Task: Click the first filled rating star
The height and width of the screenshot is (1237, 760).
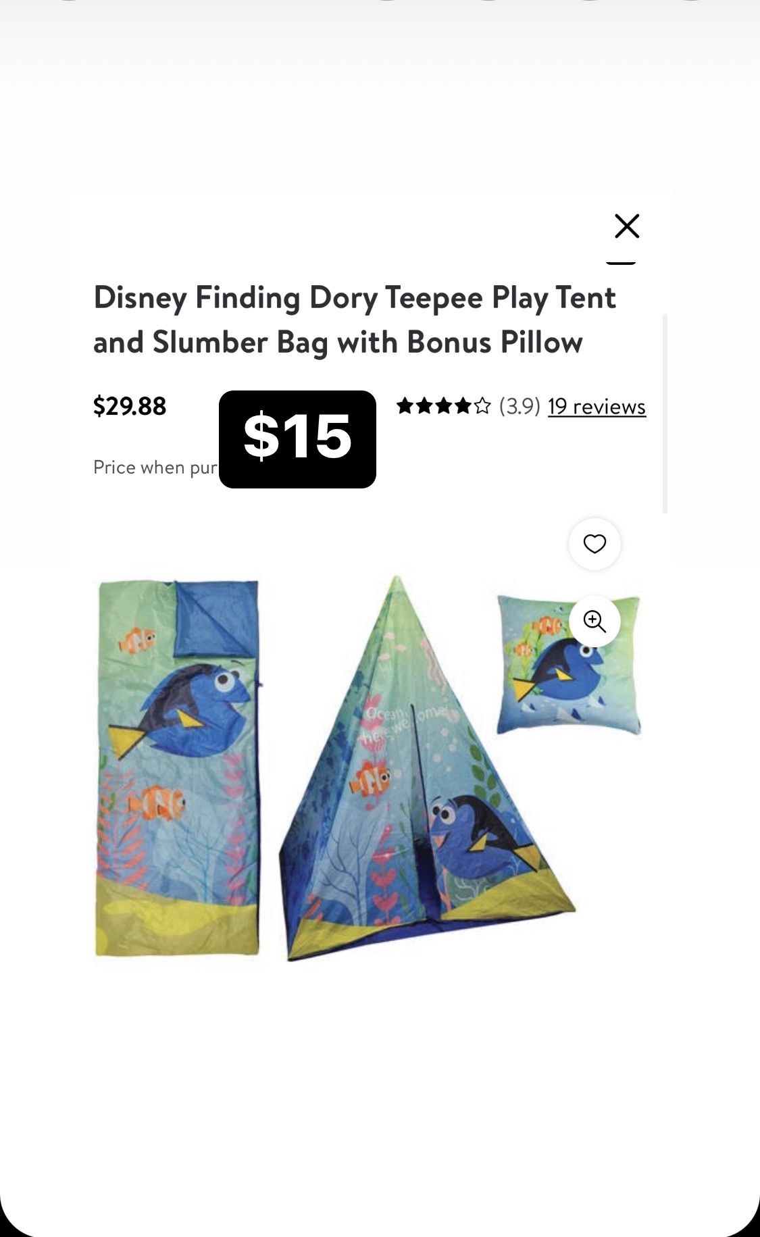Action: (405, 405)
